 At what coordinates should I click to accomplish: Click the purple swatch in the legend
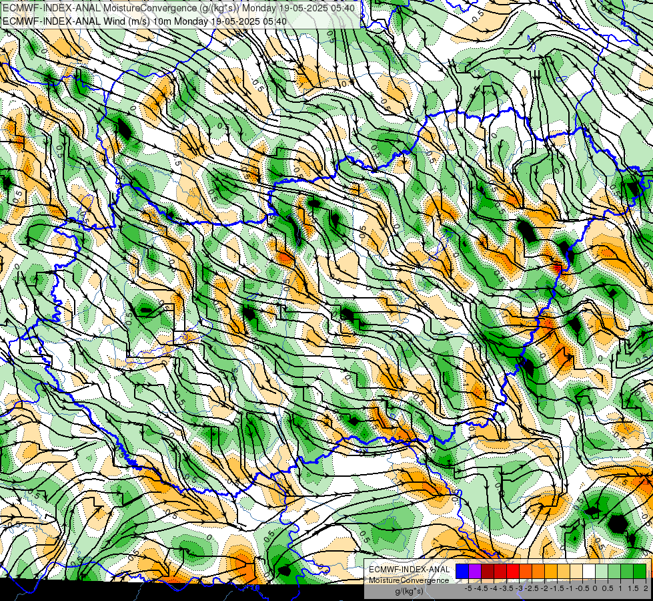[475, 571]
